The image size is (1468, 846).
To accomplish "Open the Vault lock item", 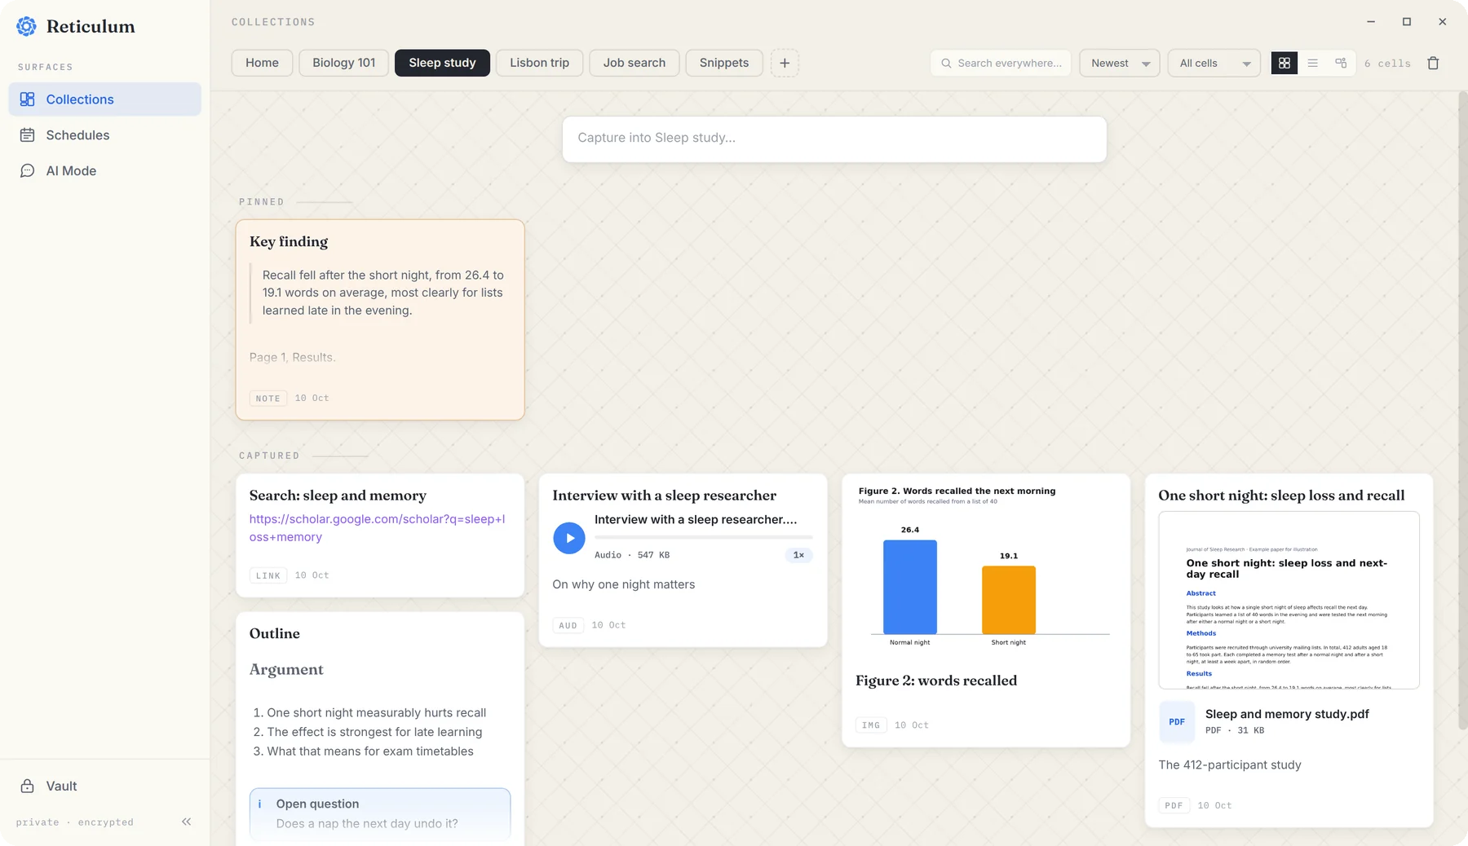I will [x=104, y=786].
